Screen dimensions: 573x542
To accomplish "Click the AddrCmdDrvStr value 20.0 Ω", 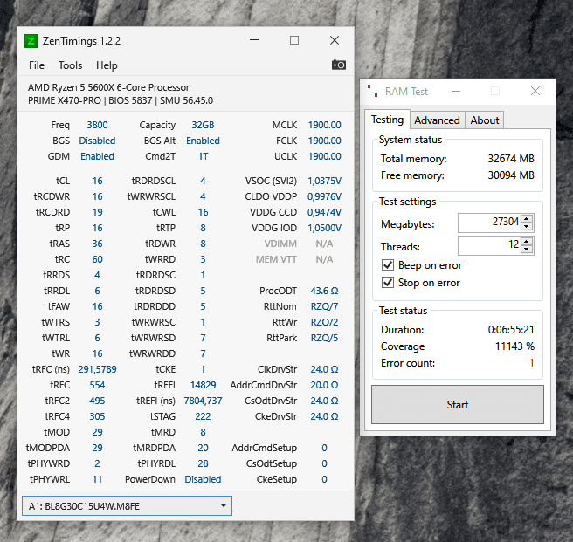I will pyautogui.click(x=325, y=385).
